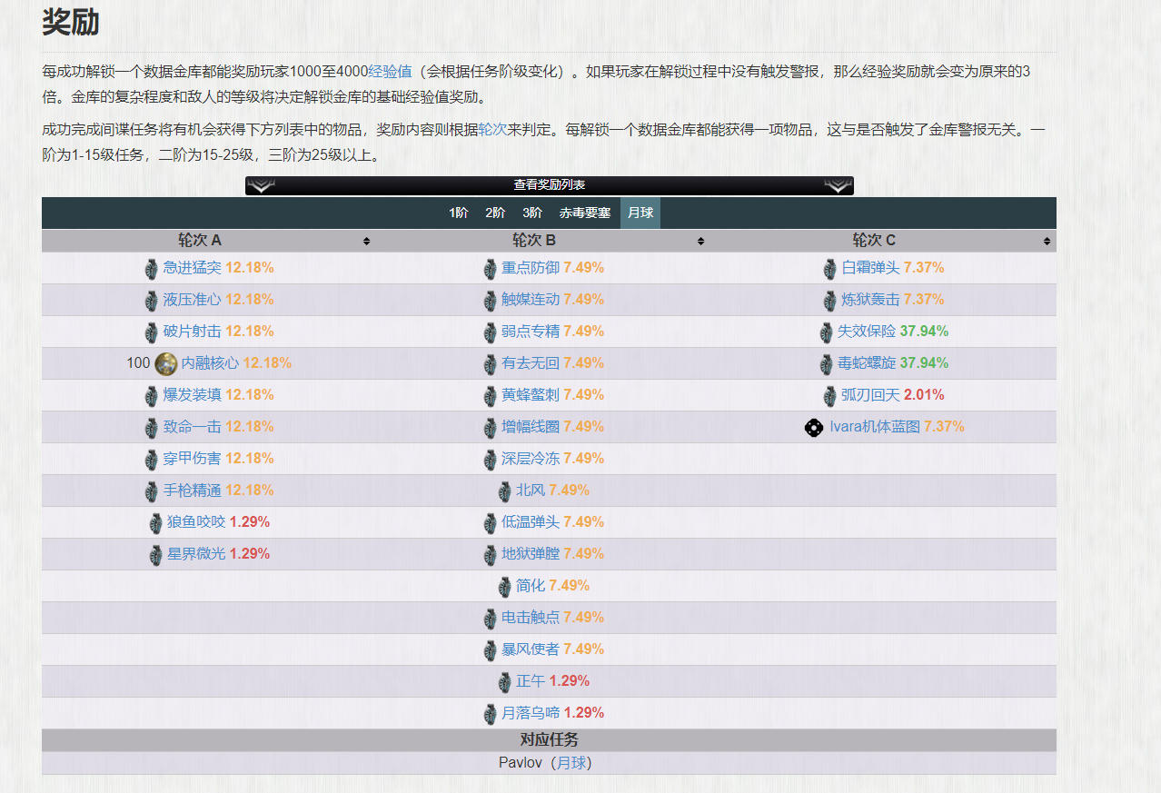Click the mod icon beside 手枪精通
Viewport: 1161px width, 793px height.
coord(152,491)
